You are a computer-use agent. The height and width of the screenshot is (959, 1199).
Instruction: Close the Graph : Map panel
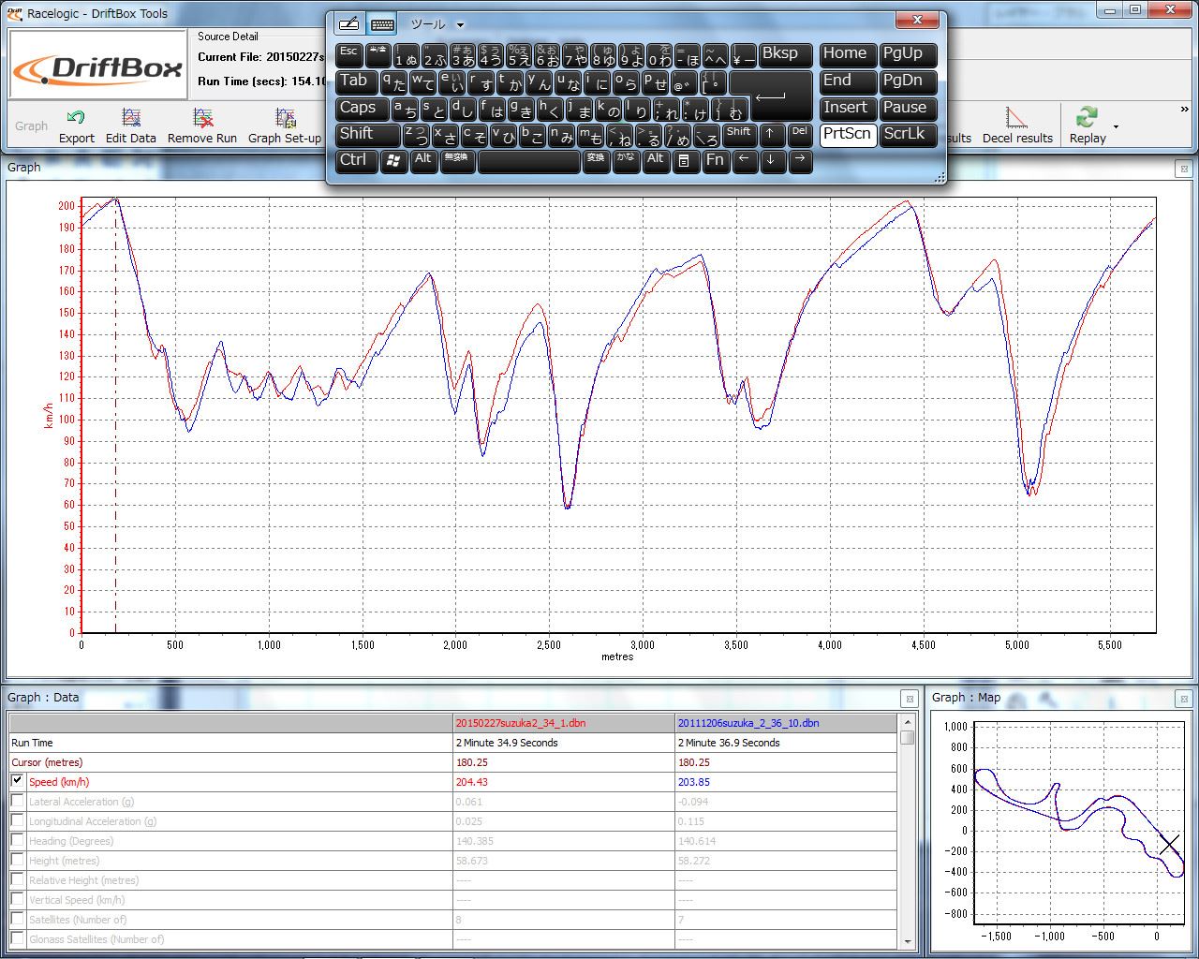pos(1184,699)
